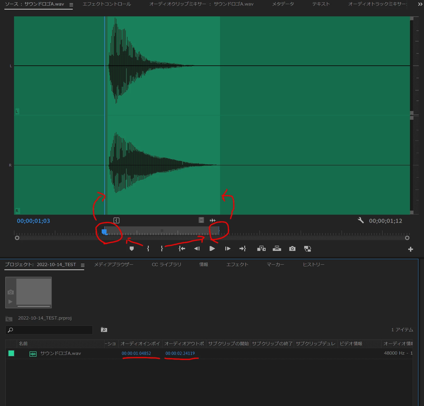The width and height of the screenshot is (424, 406).
Task: Click the vertical zoom bar beside right channel
Action: click(412, 165)
